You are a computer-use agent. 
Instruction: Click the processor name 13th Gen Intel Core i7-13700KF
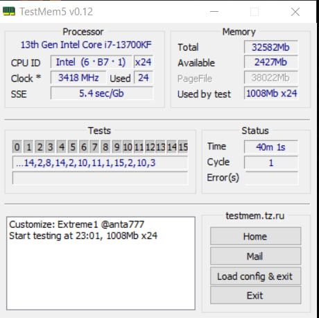pyautogui.click(x=86, y=44)
